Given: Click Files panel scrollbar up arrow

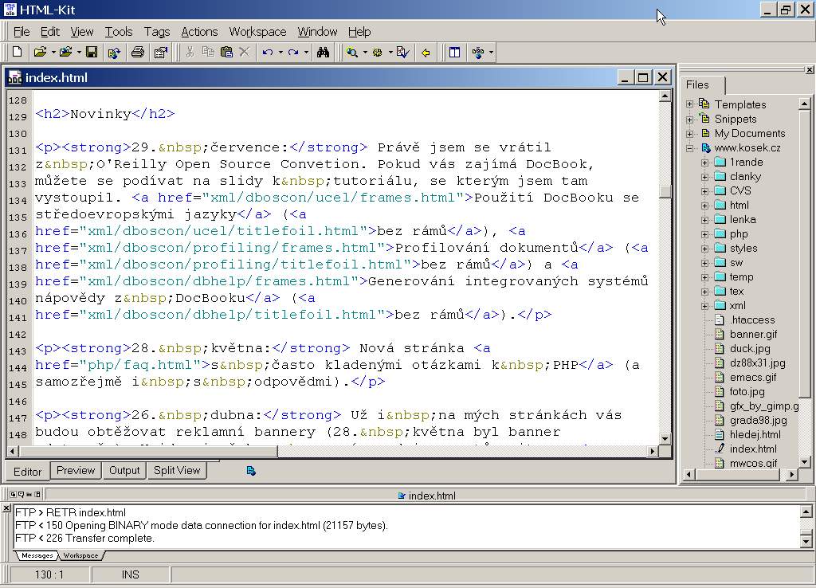Looking at the screenshot, I should pyautogui.click(x=805, y=104).
